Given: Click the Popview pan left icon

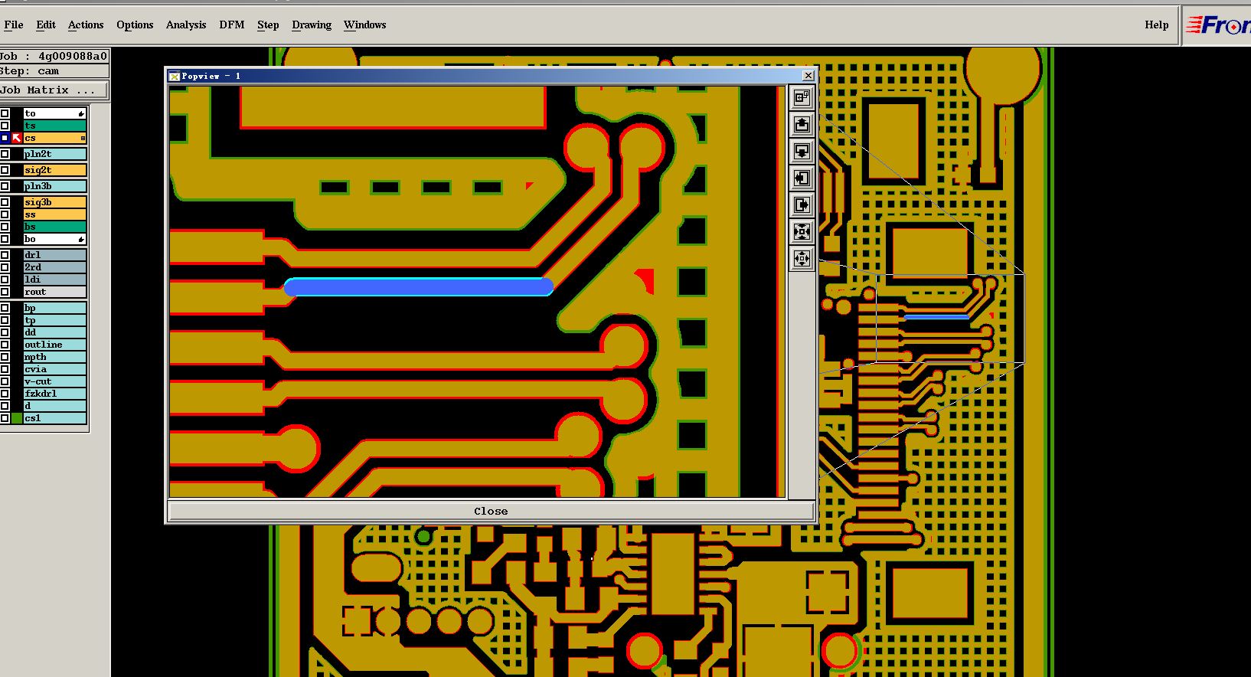Looking at the screenshot, I should click(802, 178).
